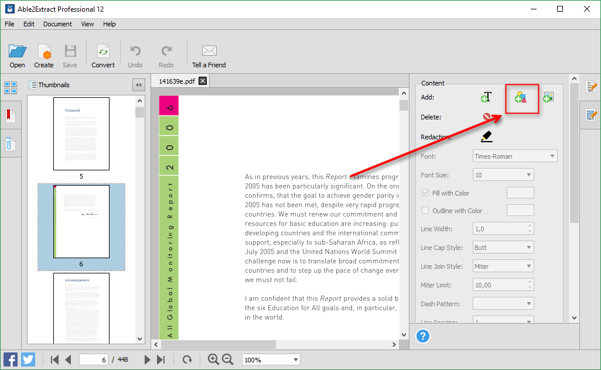Viewport: 601px width, 370px height.
Task: Select the Add Text icon
Action: [x=486, y=97]
